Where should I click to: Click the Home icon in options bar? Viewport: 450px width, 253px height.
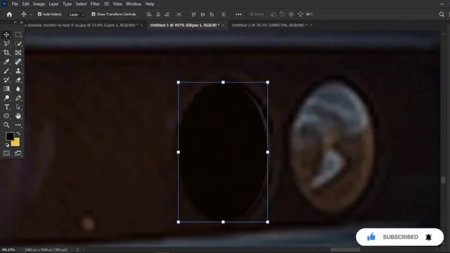(9, 14)
